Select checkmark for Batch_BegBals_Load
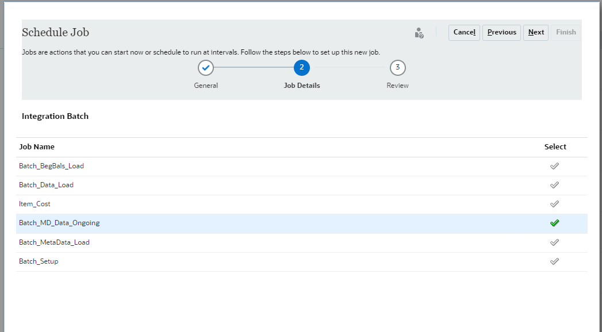Image resolution: width=602 pixels, height=332 pixels. (554, 166)
